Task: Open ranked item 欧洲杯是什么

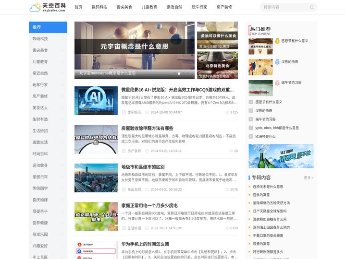Action: click(265, 137)
